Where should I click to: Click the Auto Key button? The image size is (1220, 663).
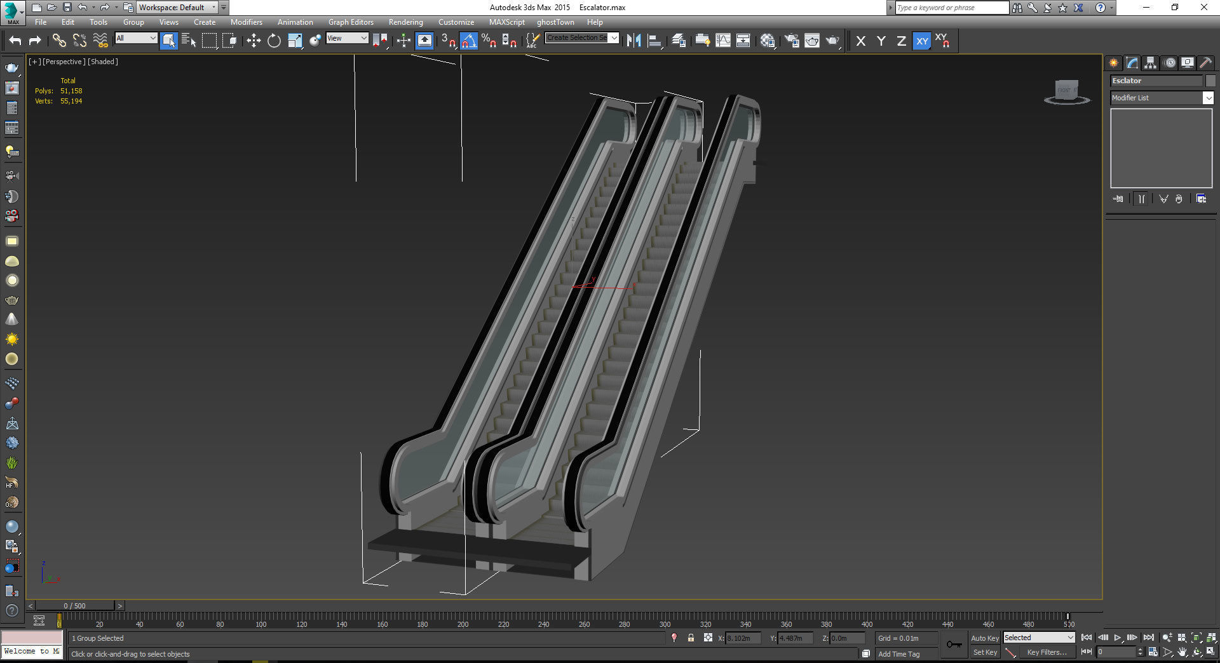(985, 638)
